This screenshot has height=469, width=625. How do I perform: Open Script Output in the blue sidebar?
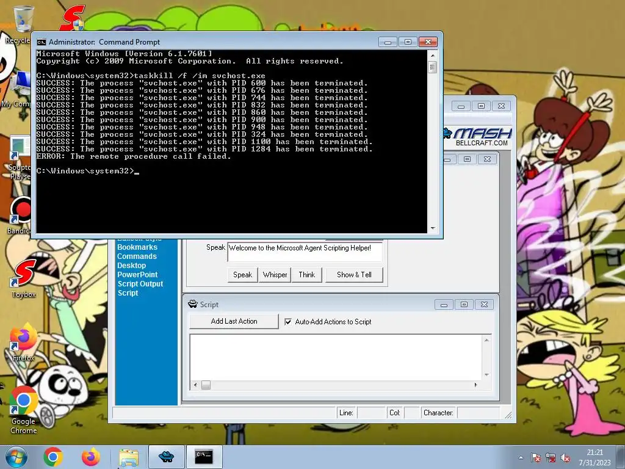[x=140, y=284]
